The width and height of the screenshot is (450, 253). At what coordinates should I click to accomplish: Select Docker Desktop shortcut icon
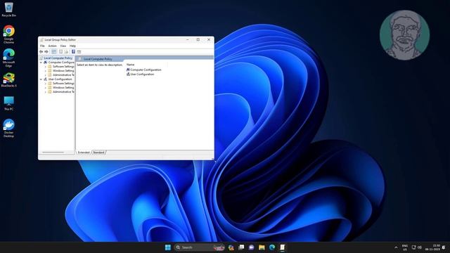tap(8, 128)
